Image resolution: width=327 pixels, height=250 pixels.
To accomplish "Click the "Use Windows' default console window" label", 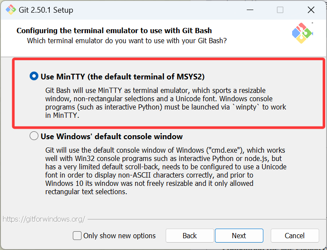I will [112, 137].
